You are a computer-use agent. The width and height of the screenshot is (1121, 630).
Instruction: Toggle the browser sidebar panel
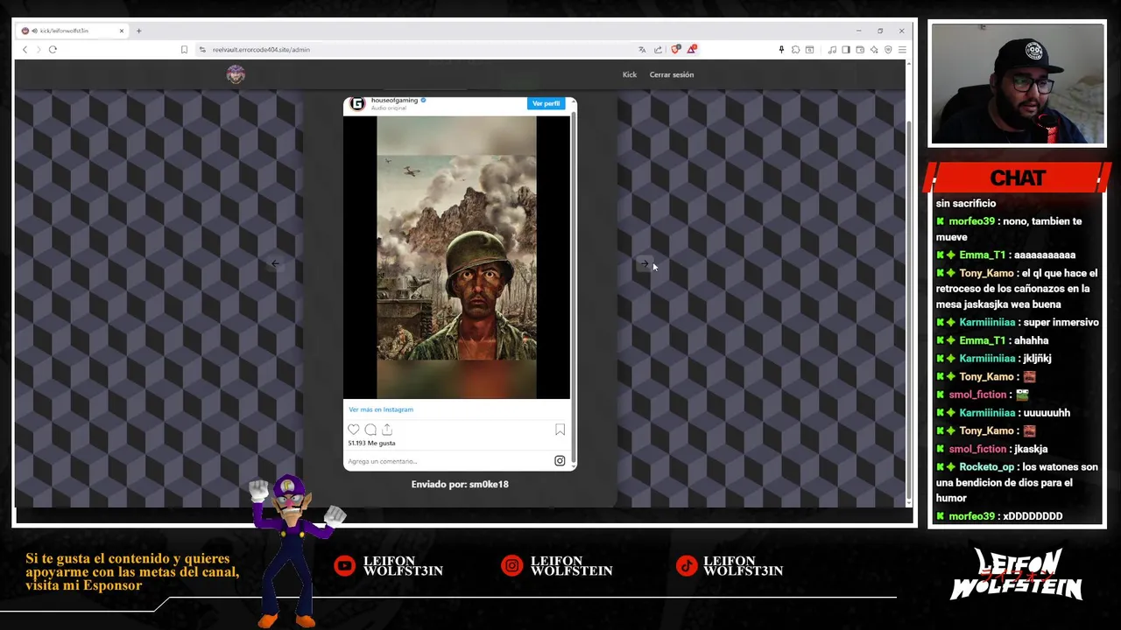coord(846,49)
